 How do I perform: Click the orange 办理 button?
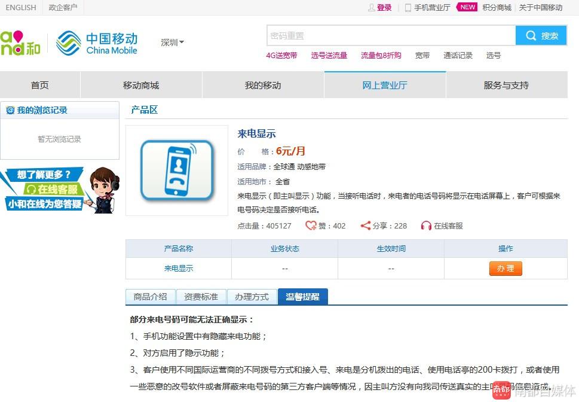tap(505, 269)
